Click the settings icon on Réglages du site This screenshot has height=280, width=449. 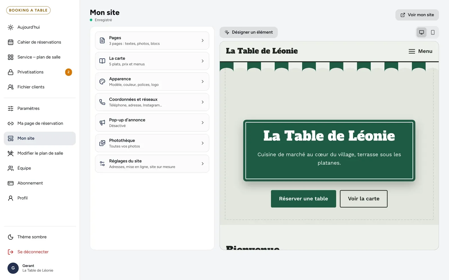pyautogui.click(x=102, y=164)
